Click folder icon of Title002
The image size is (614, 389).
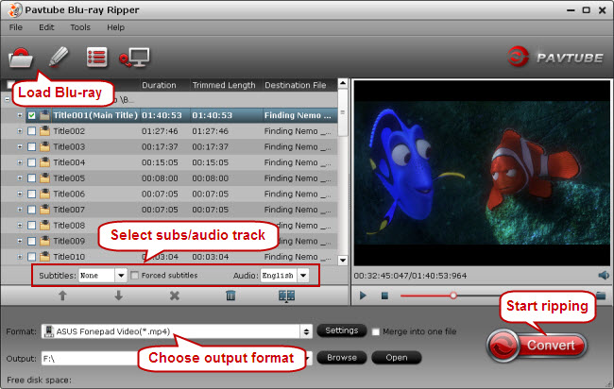[44, 131]
